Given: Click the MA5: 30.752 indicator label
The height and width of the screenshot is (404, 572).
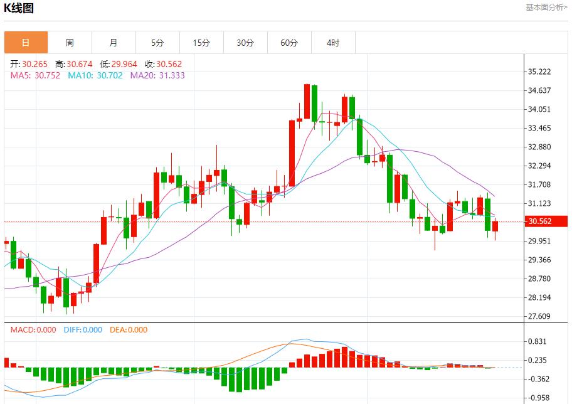Looking at the screenshot, I should (35, 75).
